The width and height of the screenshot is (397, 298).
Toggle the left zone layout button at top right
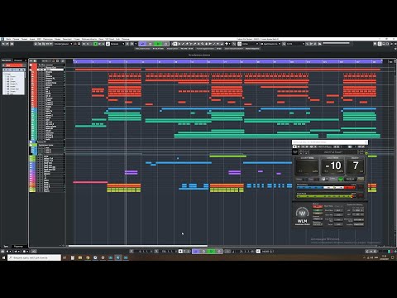[x=380, y=44]
